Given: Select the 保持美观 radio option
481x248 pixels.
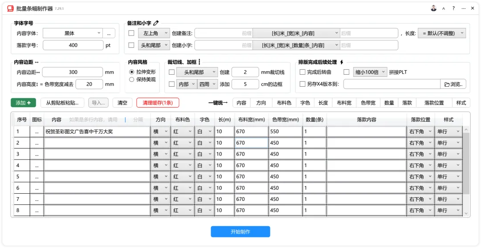Looking at the screenshot, I should 131,80.
